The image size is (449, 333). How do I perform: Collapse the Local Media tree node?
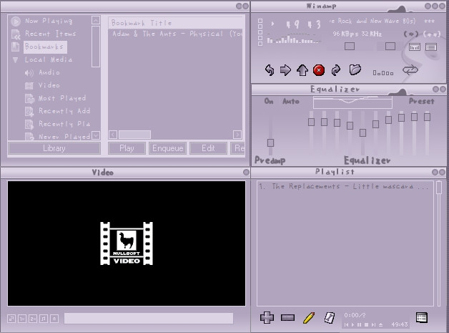(16, 60)
